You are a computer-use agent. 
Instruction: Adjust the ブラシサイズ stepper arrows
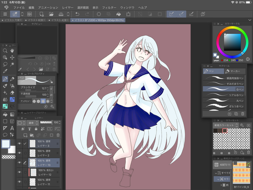[x=48, y=89]
